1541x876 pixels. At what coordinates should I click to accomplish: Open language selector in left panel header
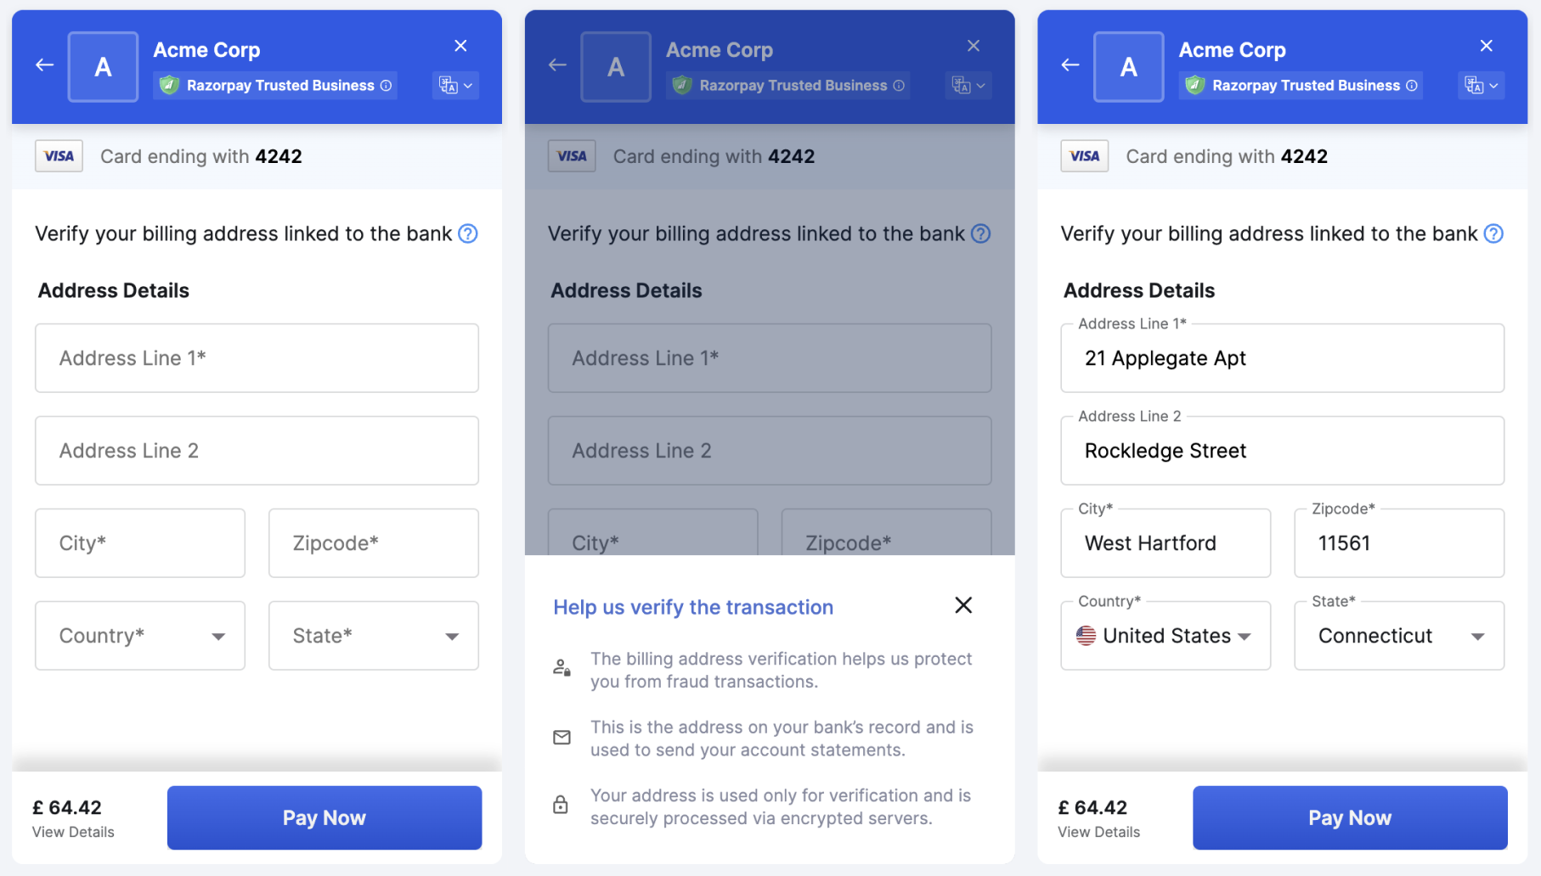pyautogui.click(x=455, y=85)
